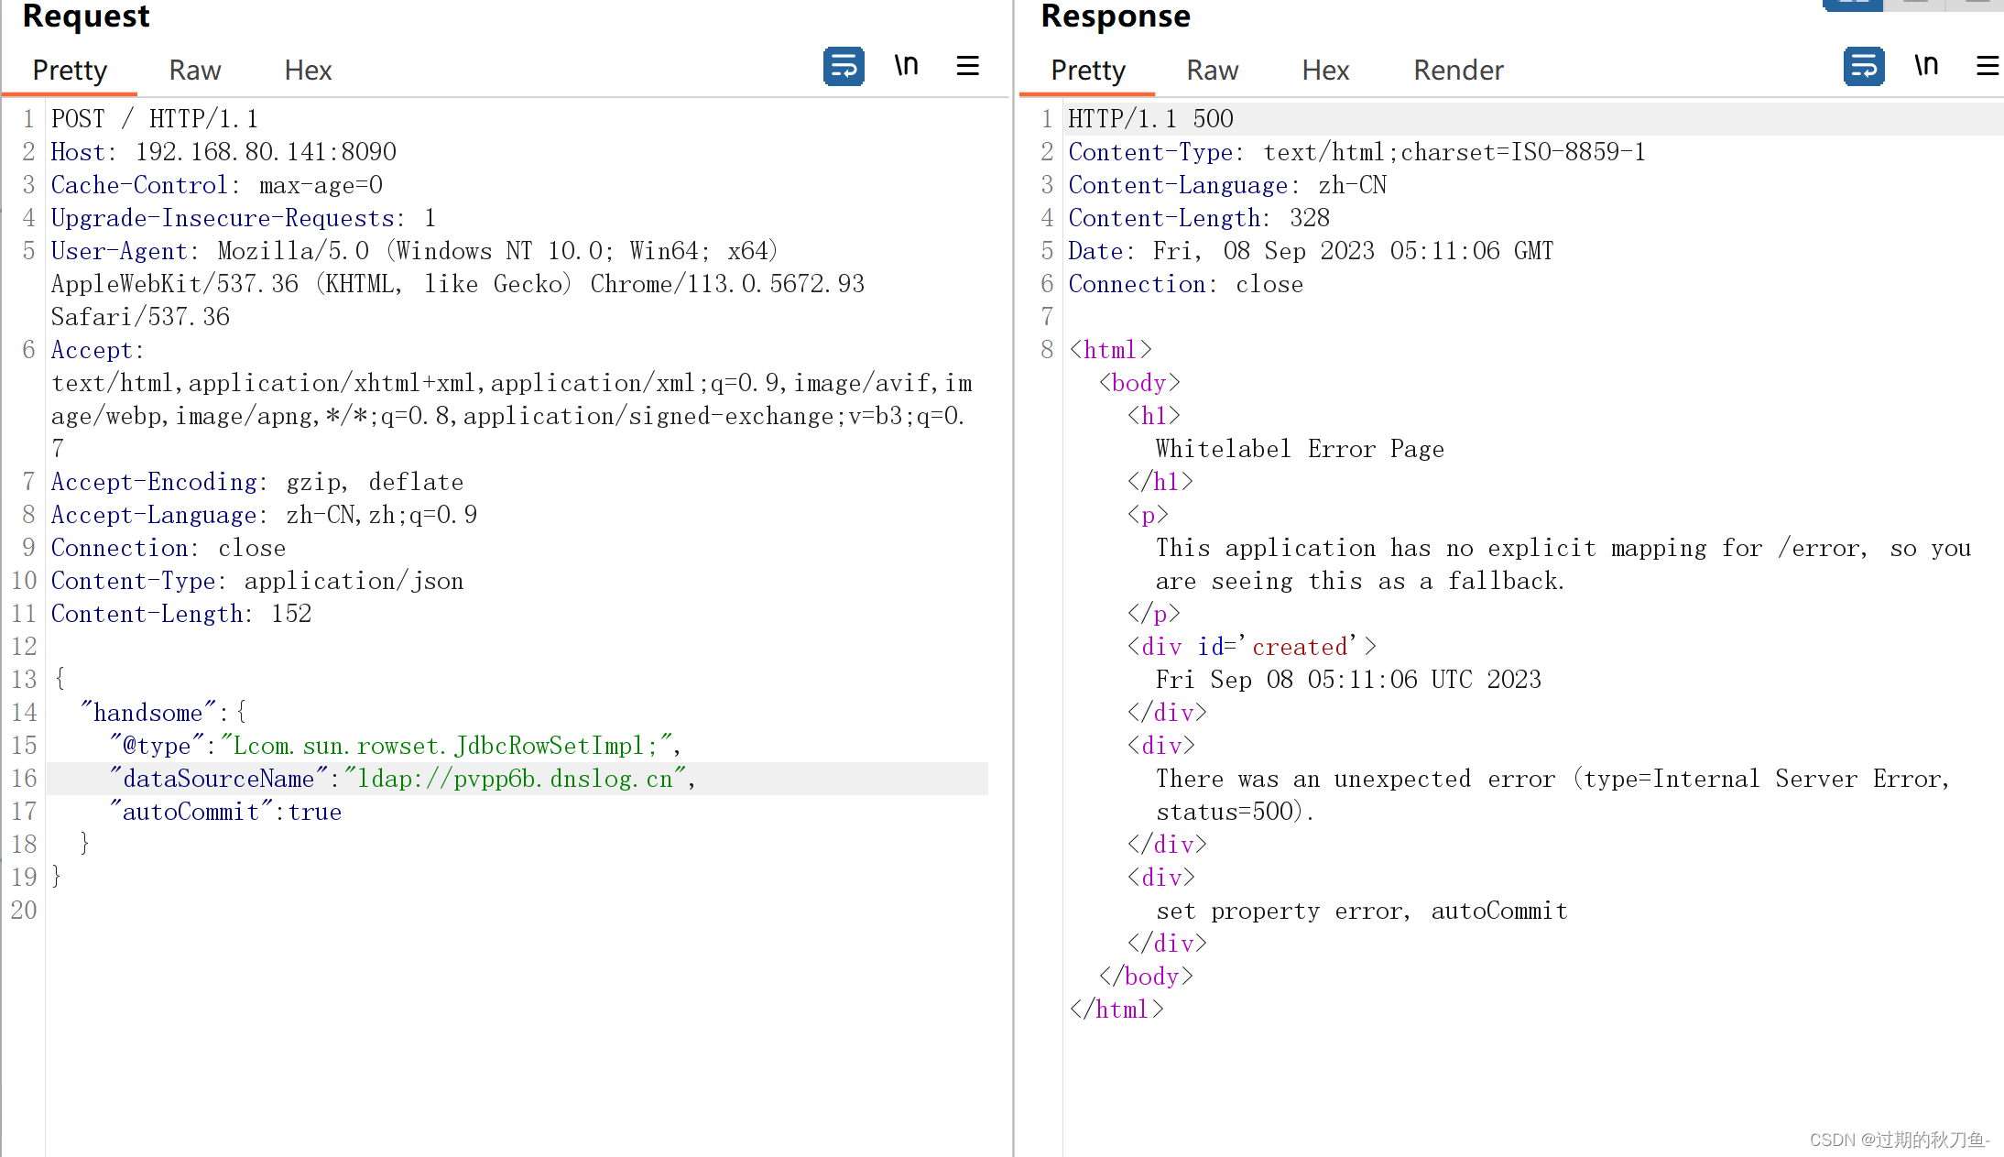Click the request Connection: close header

pos(169,548)
